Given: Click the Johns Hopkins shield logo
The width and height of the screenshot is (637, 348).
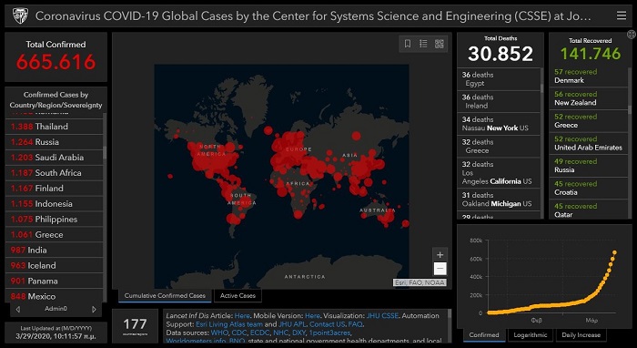Looking at the screenshot, I should [x=20, y=16].
